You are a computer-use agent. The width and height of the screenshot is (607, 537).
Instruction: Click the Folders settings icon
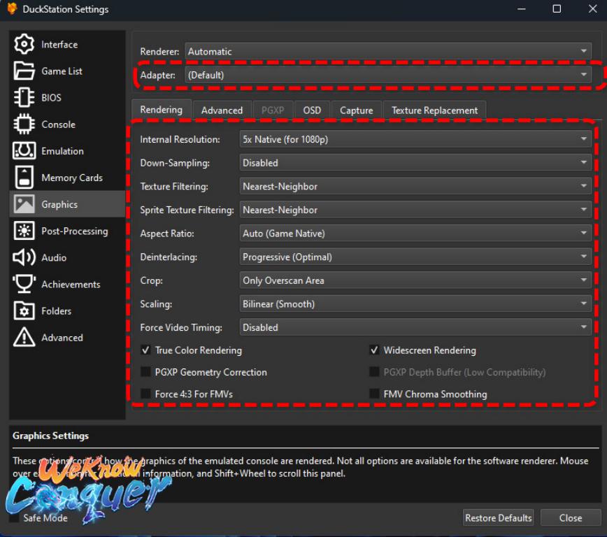click(24, 310)
